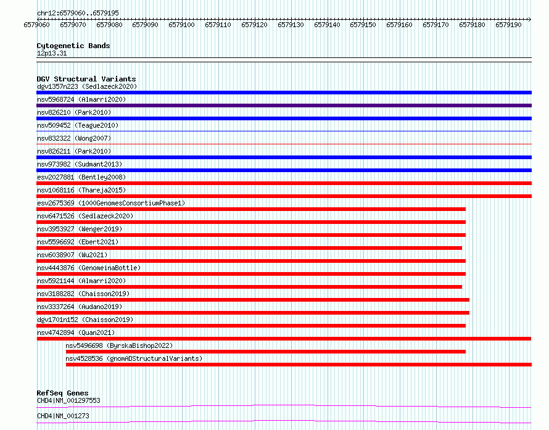Click the red bar of nsv5496698

266,352
